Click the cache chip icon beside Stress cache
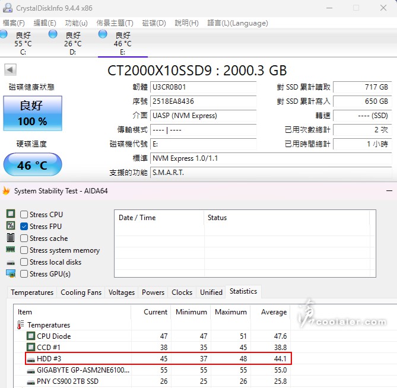The image size is (397, 388). tap(11, 238)
